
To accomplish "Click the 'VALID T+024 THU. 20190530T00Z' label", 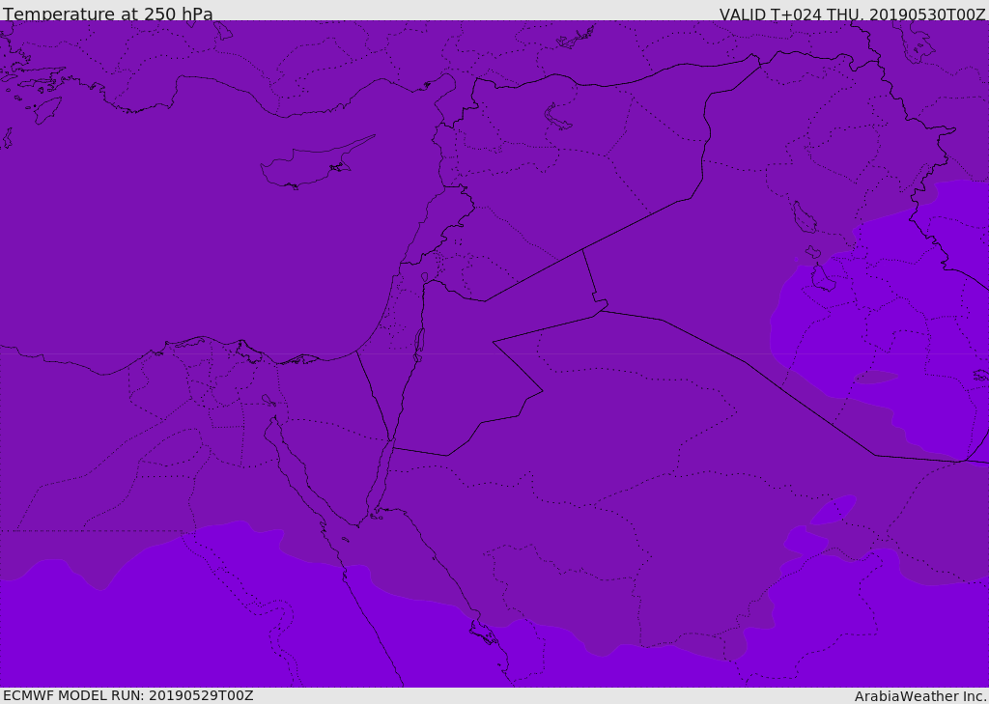I will pos(852,14).
